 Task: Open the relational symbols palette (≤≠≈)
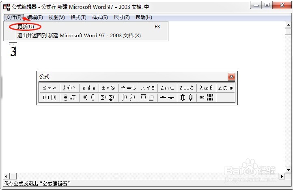coord(50,88)
